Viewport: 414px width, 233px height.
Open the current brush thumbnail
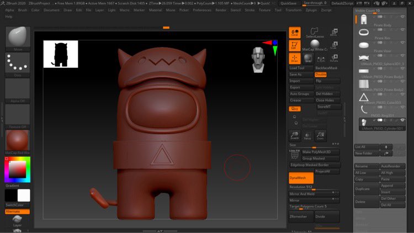tap(18, 37)
